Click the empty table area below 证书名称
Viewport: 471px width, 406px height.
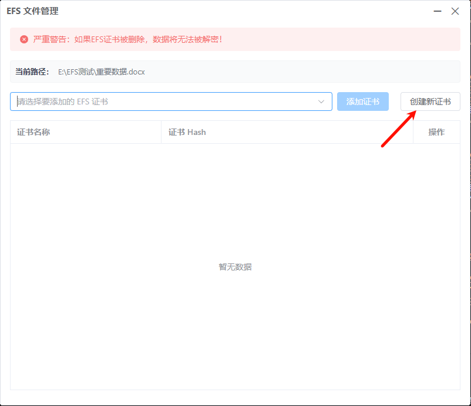point(85,205)
